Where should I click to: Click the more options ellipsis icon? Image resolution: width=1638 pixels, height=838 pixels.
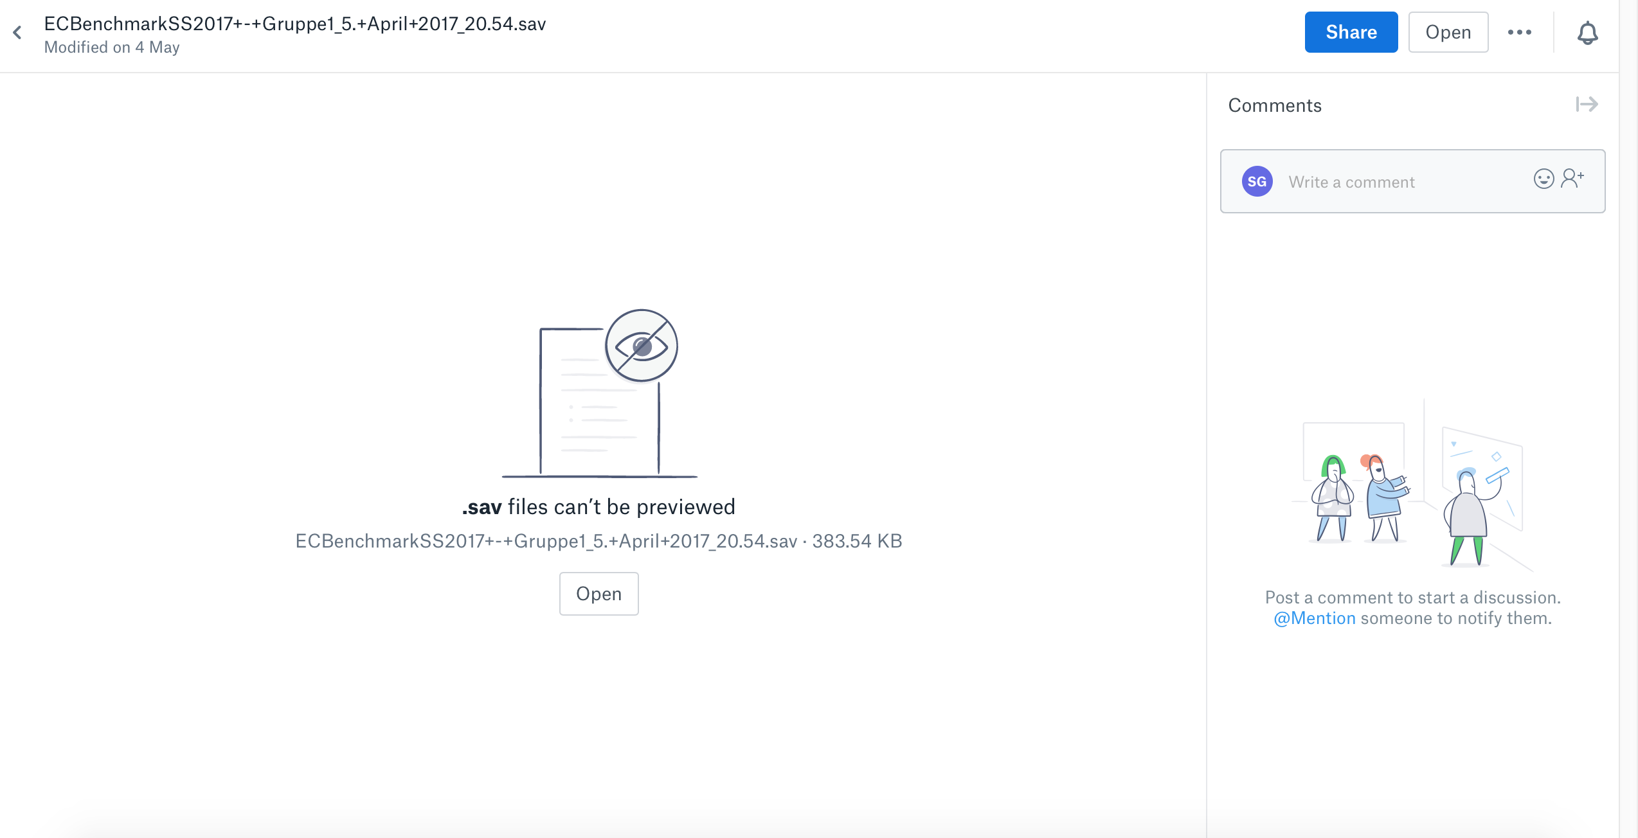pos(1519,32)
